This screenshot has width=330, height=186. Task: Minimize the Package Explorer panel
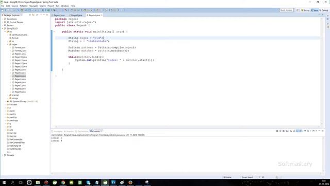point(44,15)
